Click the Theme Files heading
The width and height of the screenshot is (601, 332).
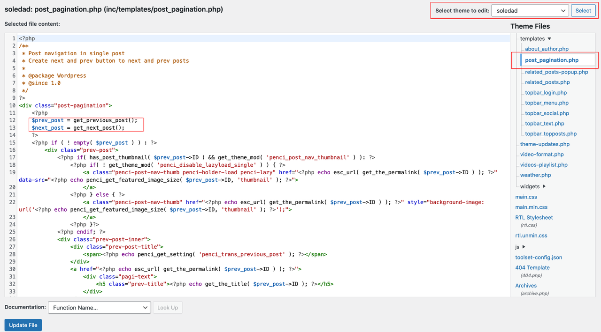click(x=530, y=26)
